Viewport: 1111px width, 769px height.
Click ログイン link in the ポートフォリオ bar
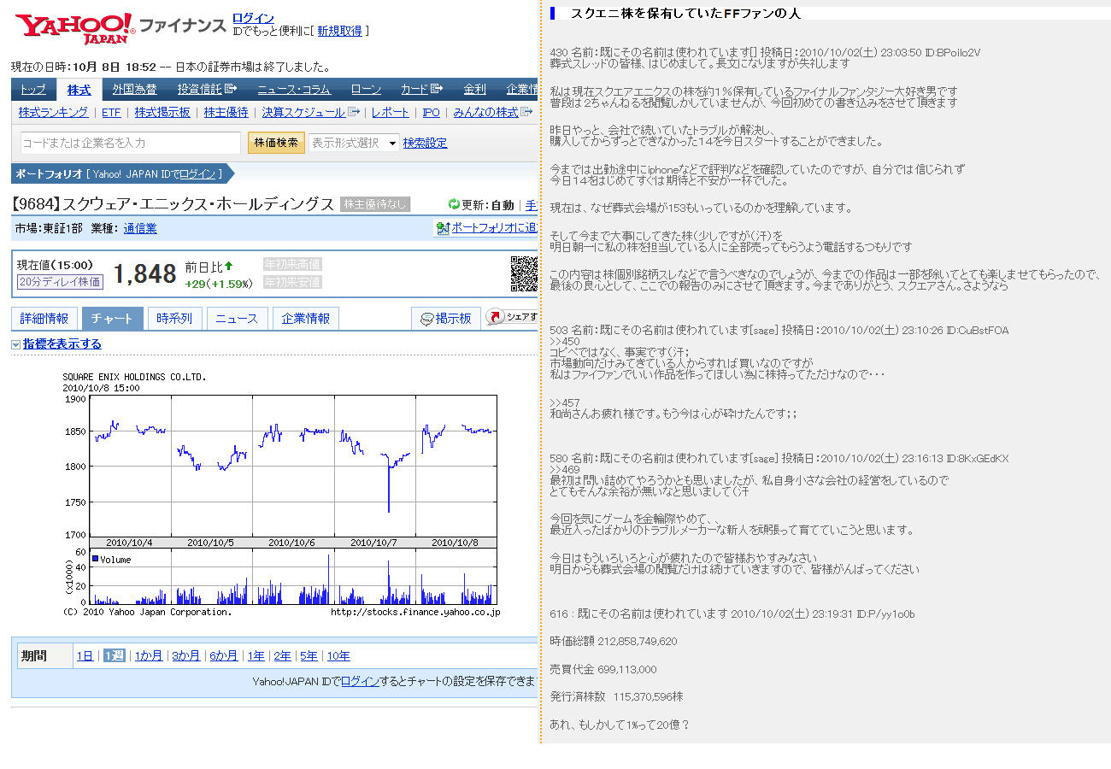tap(197, 173)
